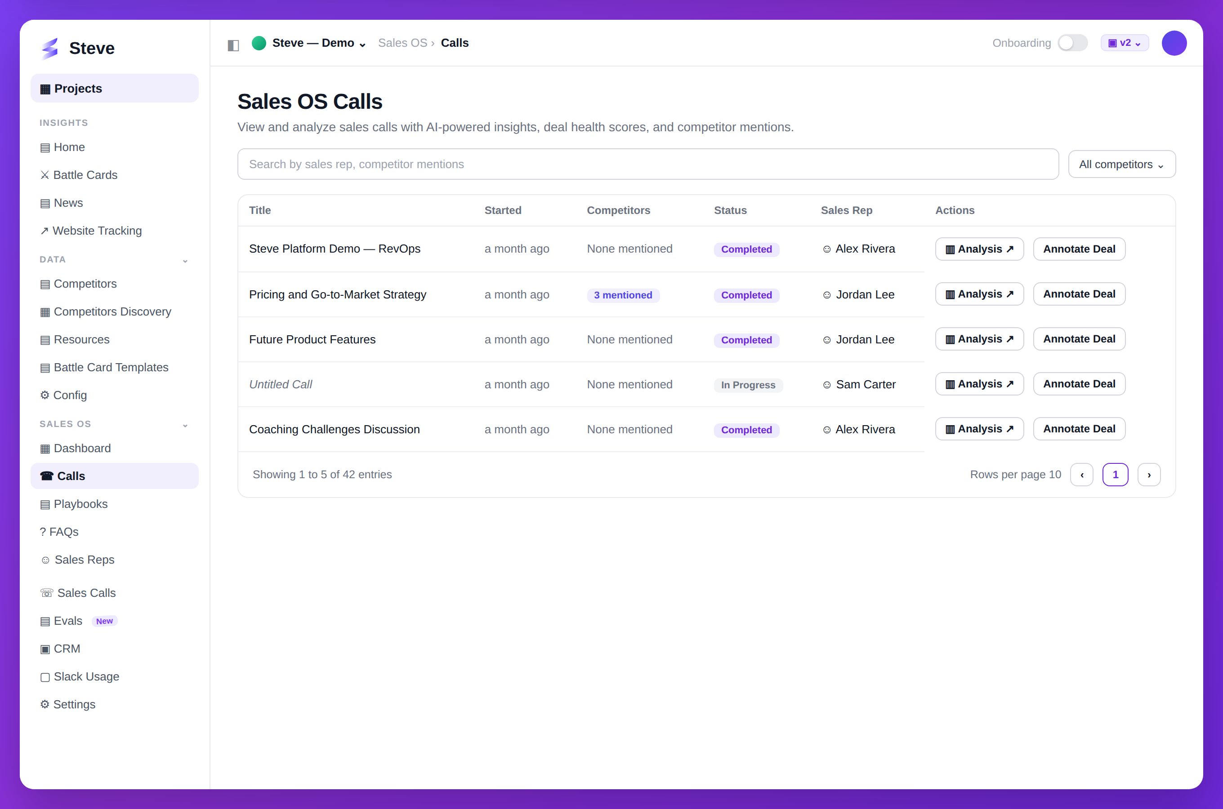Open Analysis for Future Product Features

(979, 339)
